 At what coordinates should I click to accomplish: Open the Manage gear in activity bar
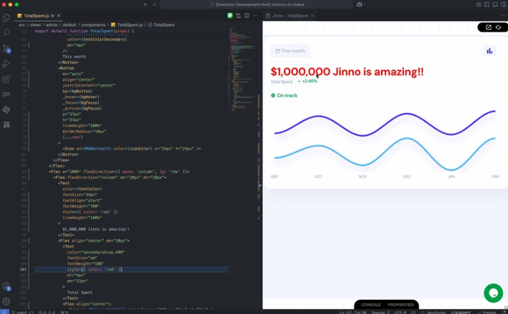(x=6, y=301)
